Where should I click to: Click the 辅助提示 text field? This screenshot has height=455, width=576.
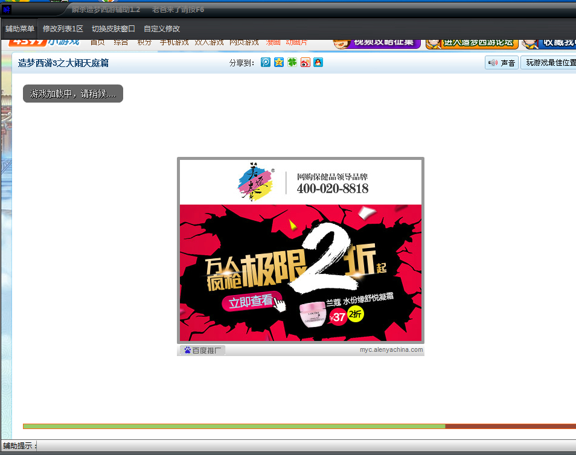tap(306, 446)
